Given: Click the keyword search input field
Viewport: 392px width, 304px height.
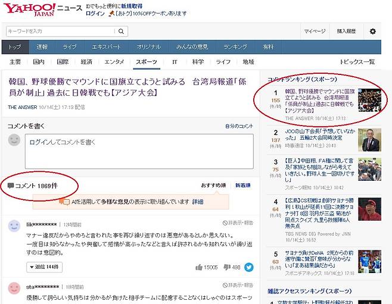Looking at the screenshot, I should pyautogui.click(x=60, y=32).
